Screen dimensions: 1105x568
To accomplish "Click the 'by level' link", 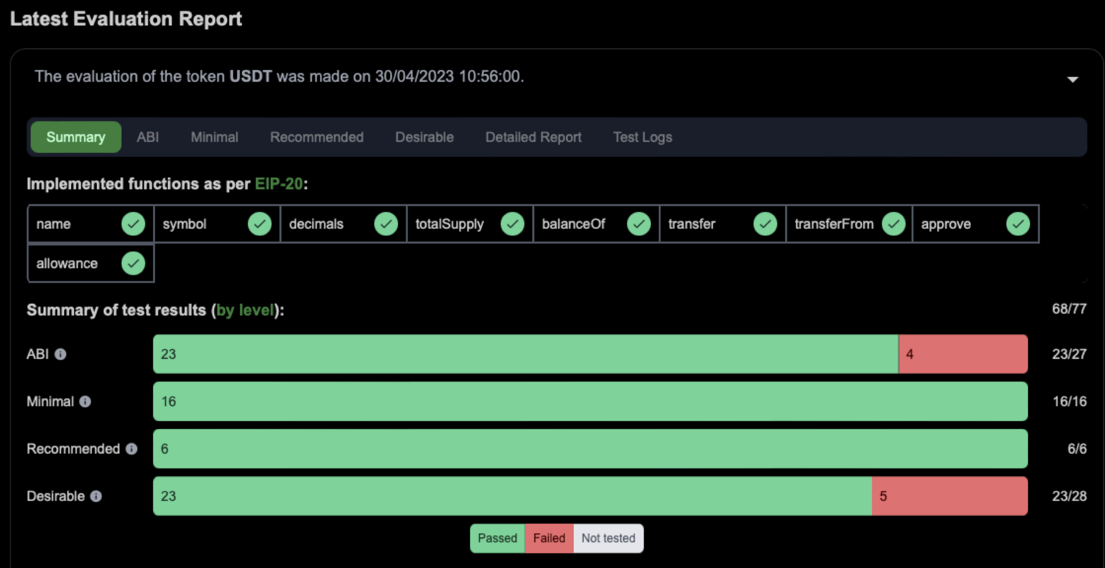I will [245, 310].
